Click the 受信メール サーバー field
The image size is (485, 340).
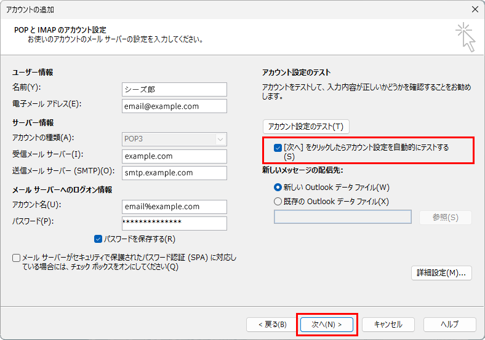pyautogui.click(x=174, y=156)
